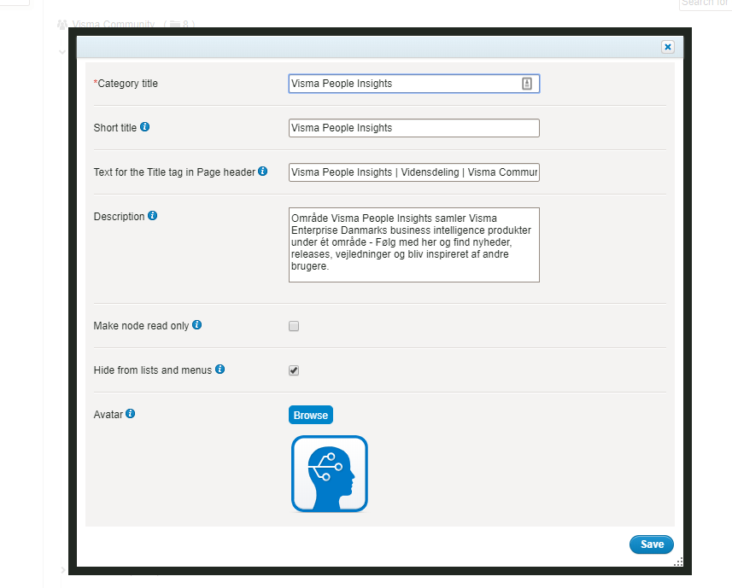This screenshot has width=732, height=588.
Task: Open the Description info tooltip icon
Action: 153,215
